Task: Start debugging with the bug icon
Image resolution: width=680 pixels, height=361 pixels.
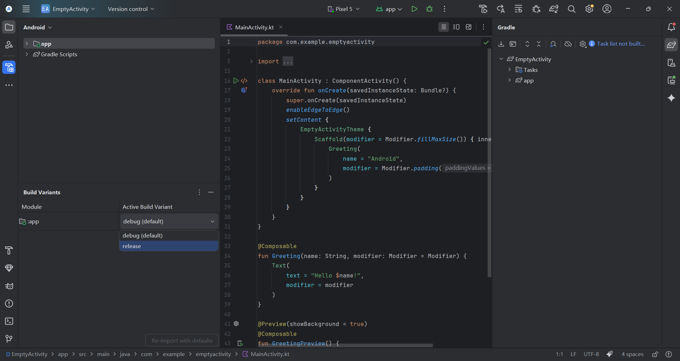Action: click(x=430, y=9)
